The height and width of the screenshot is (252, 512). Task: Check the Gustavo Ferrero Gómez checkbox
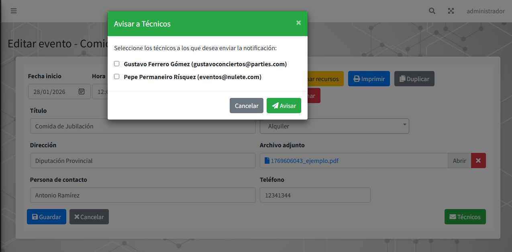117,64
